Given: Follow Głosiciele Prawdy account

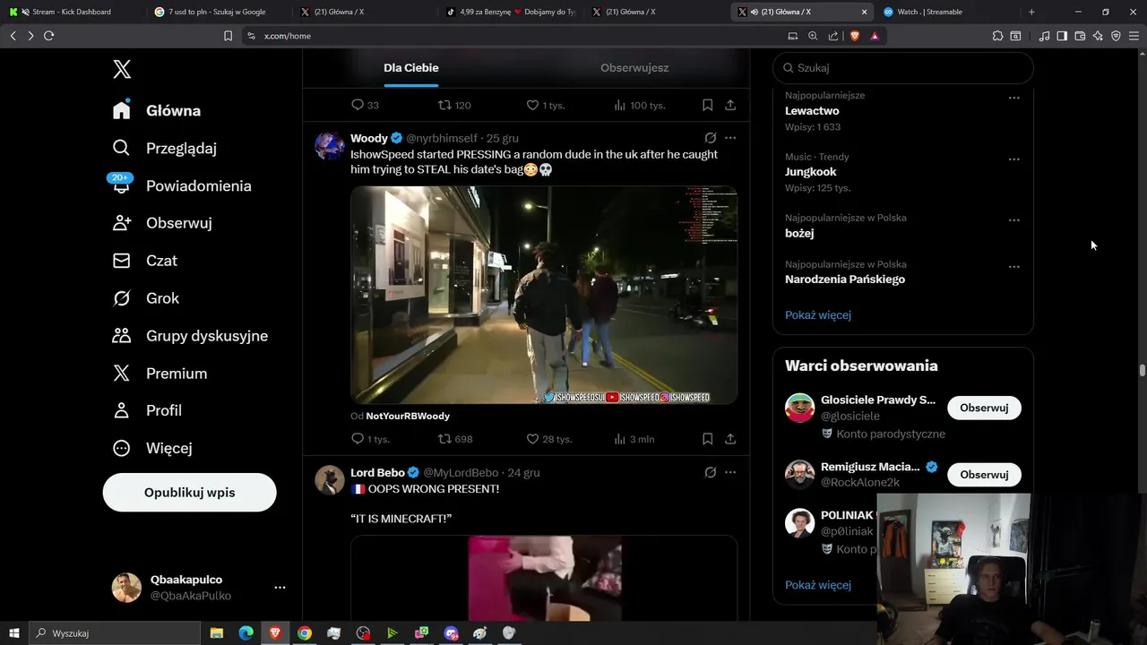Looking at the screenshot, I should [984, 408].
